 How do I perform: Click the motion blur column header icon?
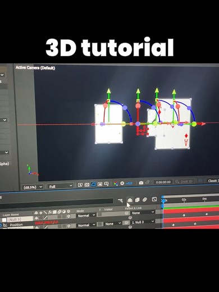coord(59,212)
